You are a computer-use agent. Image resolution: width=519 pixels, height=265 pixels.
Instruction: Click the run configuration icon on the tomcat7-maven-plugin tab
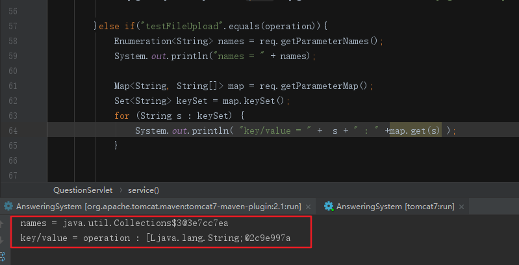point(8,207)
